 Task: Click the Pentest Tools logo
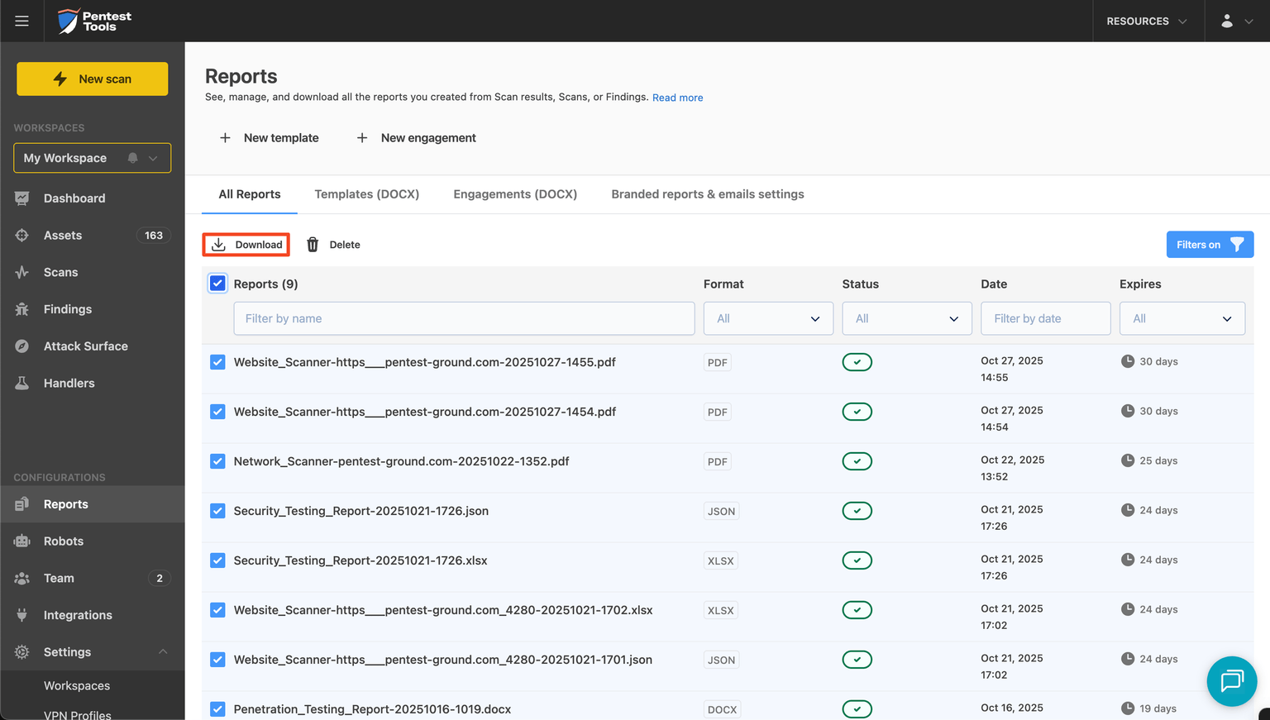[93, 20]
